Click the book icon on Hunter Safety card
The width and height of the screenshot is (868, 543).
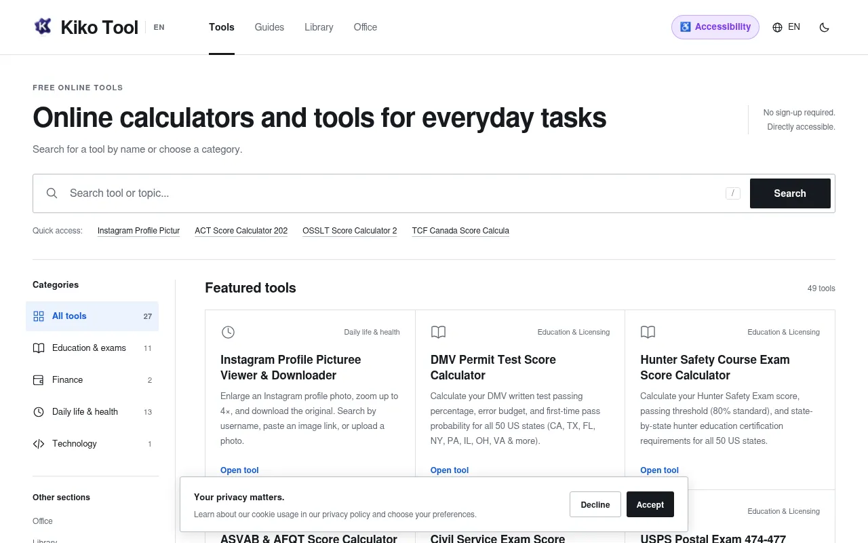[x=648, y=332]
